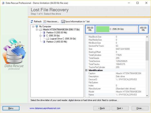The height and width of the screenshot is (113, 151).
Task: Select Logical Drive C: (595.39 Gb)
Action: [63, 39]
